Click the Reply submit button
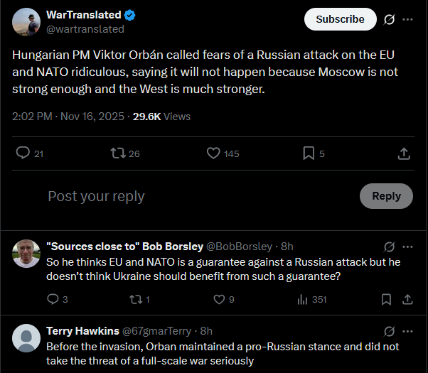428x373 pixels. coord(386,196)
